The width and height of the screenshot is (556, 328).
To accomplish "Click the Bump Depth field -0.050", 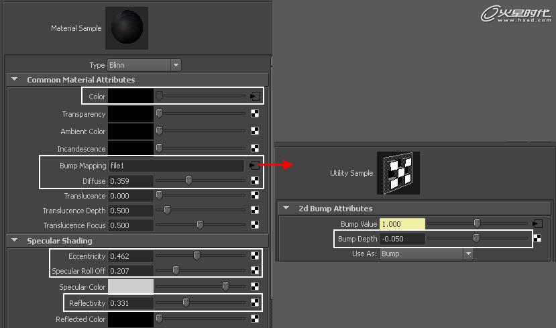I will (x=402, y=239).
